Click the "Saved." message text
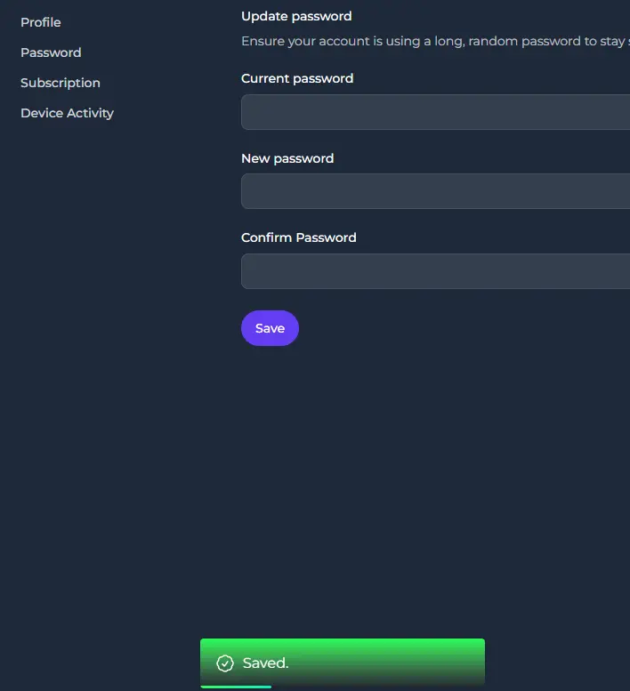 (265, 663)
